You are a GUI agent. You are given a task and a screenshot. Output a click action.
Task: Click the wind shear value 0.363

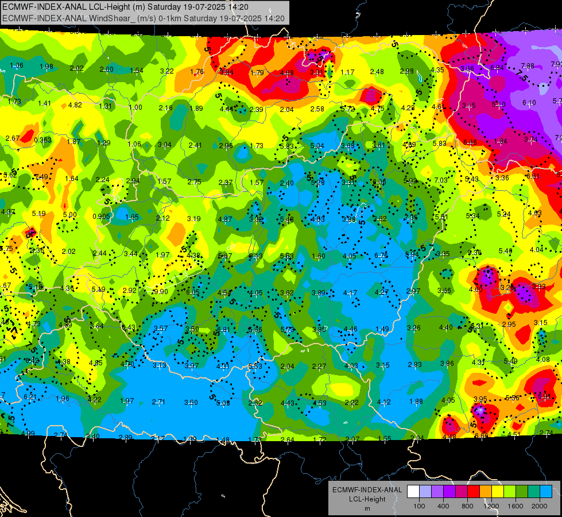click(x=43, y=140)
